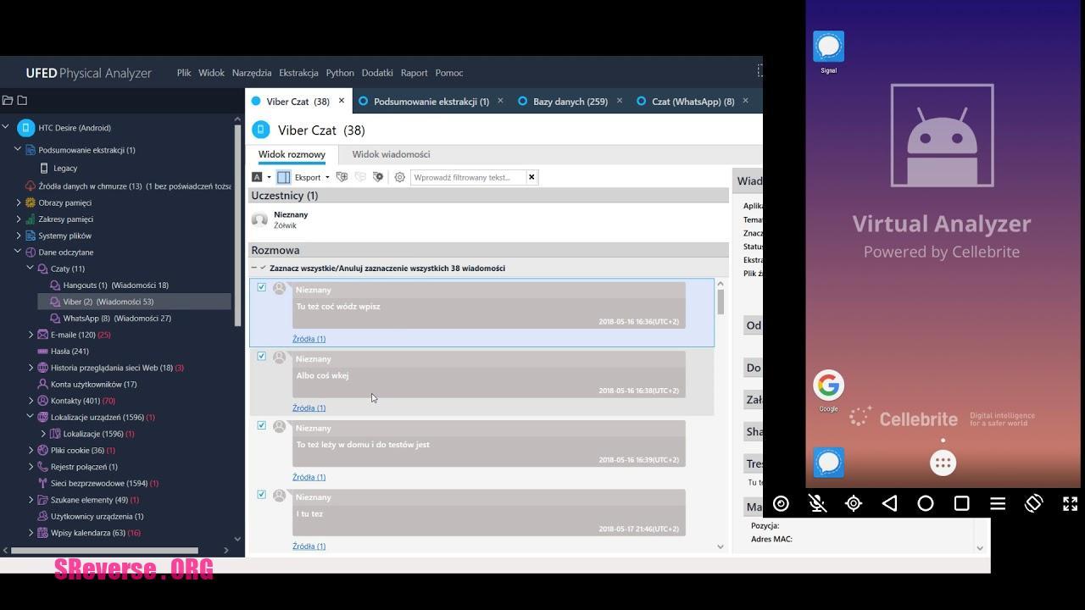This screenshot has width=1085, height=610.
Task: Tap the Android back triangle button
Action: click(889, 503)
